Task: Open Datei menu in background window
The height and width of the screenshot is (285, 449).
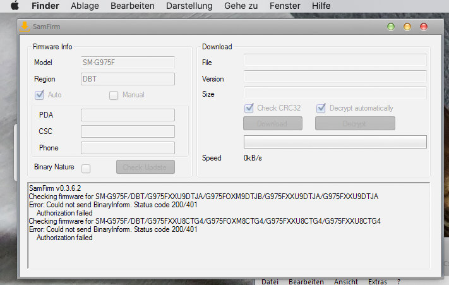Action: [270, 282]
